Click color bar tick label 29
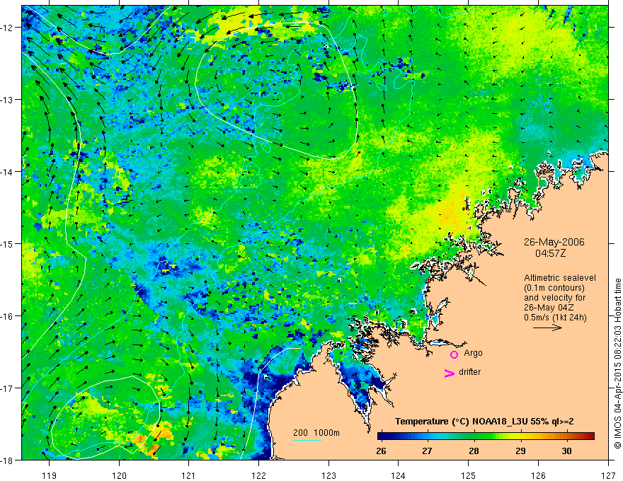This screenshot has height=481, width=623. pos(520,451)
